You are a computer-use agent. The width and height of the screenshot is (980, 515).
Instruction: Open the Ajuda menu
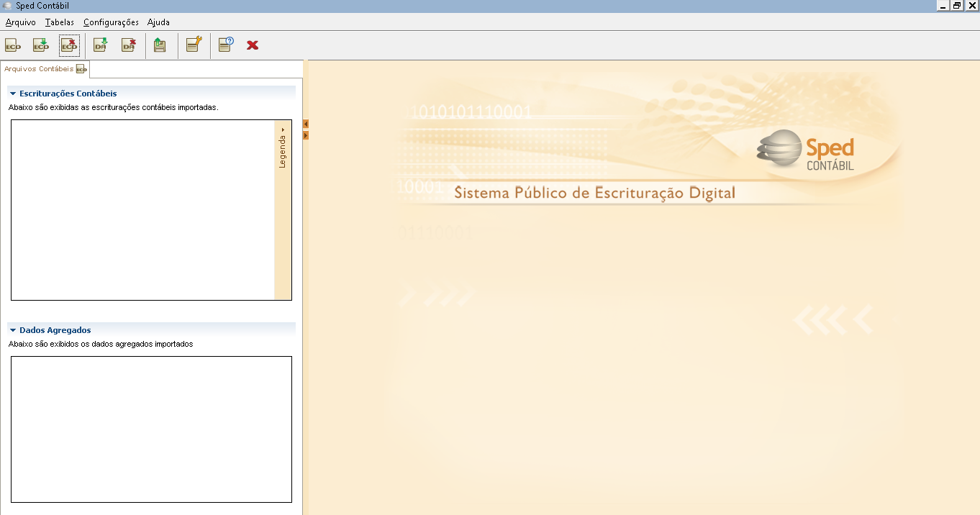158,22
